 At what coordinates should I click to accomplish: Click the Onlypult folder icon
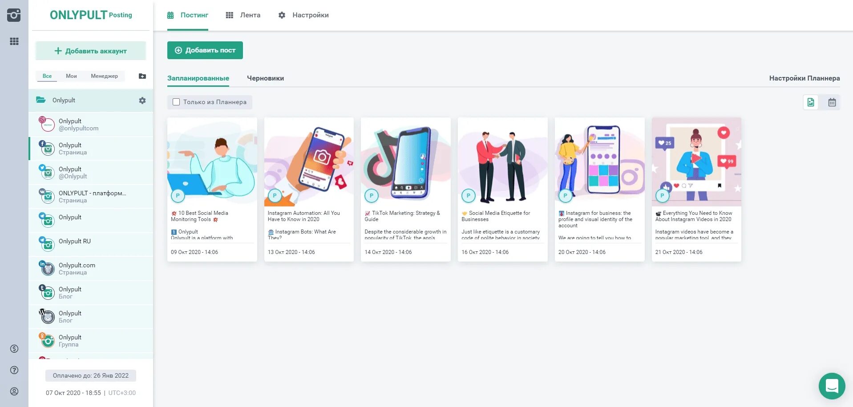[41, 100]
